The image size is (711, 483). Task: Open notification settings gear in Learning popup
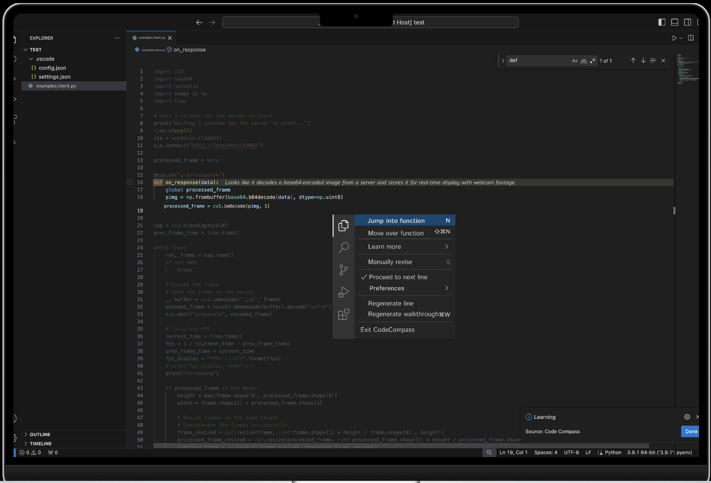point(687,417)
